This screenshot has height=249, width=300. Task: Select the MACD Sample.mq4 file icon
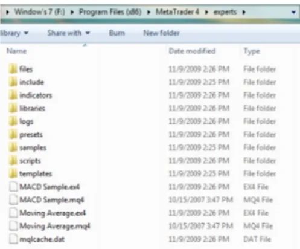coord(13,200)
